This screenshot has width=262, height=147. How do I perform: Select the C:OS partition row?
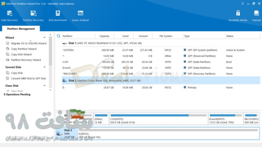161,62
